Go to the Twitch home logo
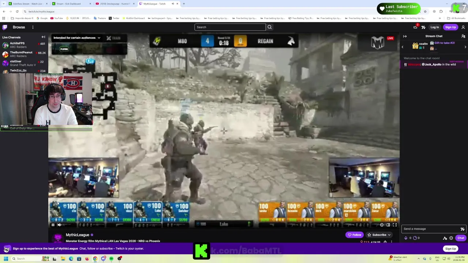The image size is (468, 263). pos(5,27)
